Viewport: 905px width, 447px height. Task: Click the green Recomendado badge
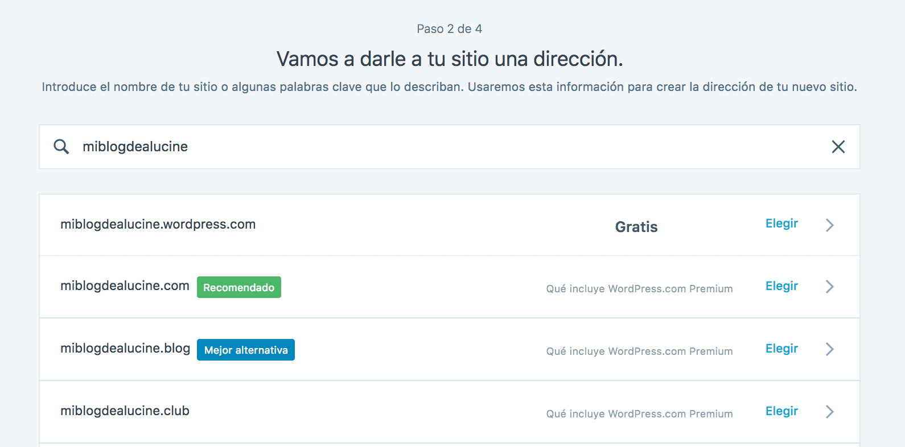click(239, 287)
